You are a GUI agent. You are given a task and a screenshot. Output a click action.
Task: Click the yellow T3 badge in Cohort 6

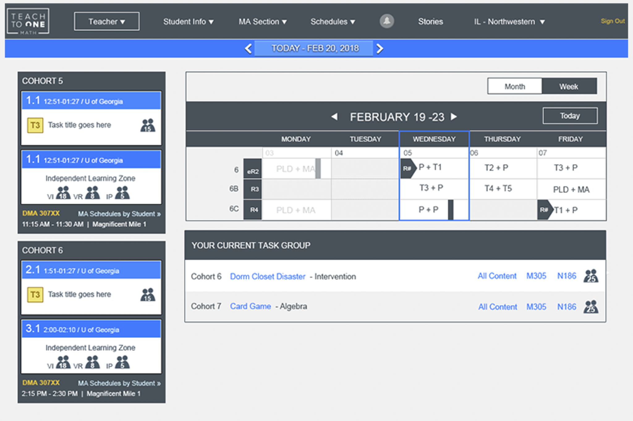(35, 295)
